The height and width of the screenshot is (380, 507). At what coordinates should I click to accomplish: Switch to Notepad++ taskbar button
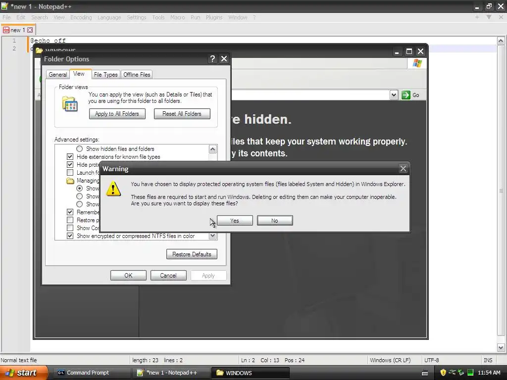tap(171, 373)
